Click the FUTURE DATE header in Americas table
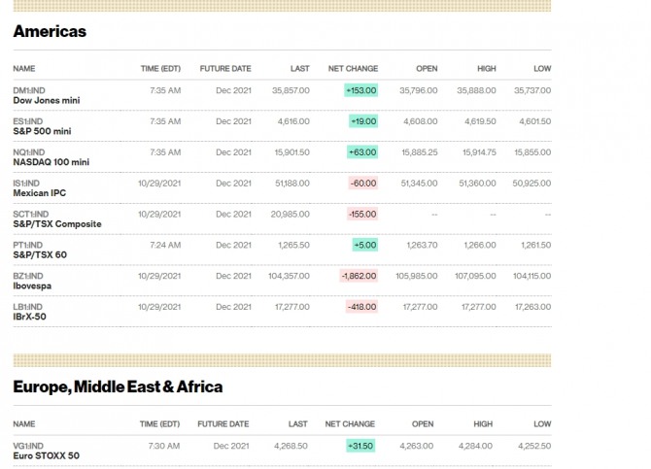 (225, 69)
